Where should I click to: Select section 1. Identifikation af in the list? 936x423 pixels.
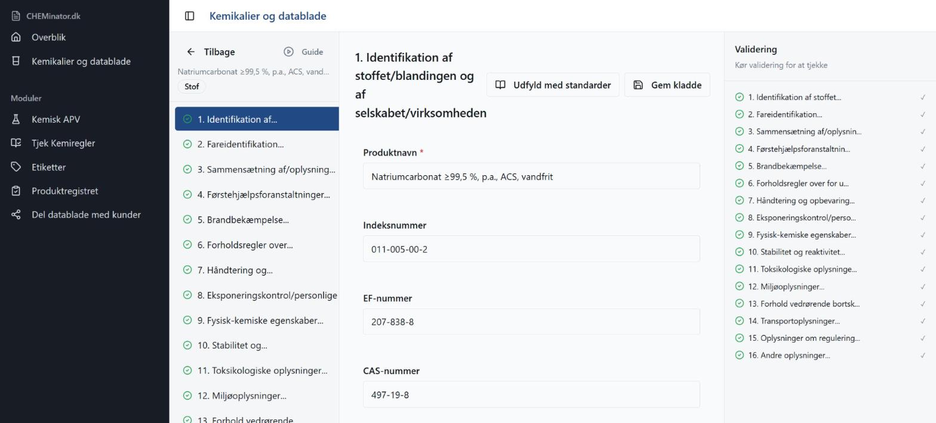[x=257, y=119]
